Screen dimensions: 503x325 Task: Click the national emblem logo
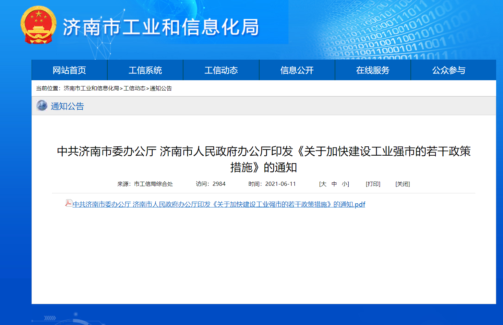[38, 25]
